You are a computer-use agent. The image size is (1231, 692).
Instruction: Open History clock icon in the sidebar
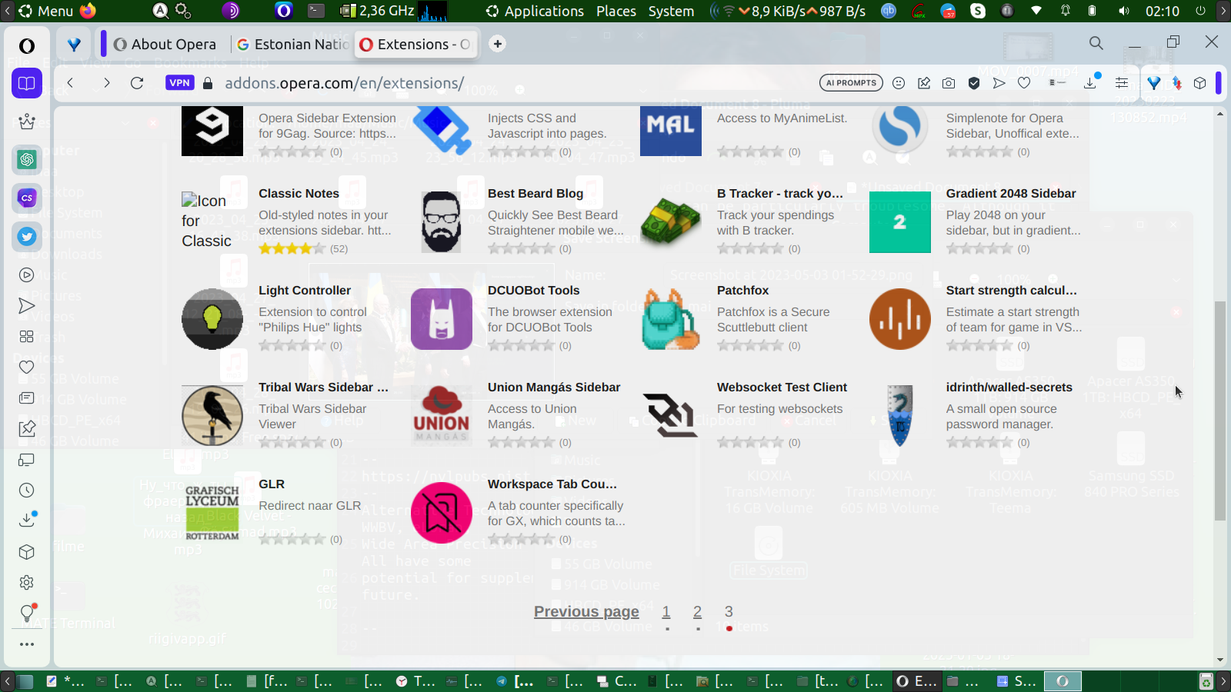[27, 490]
